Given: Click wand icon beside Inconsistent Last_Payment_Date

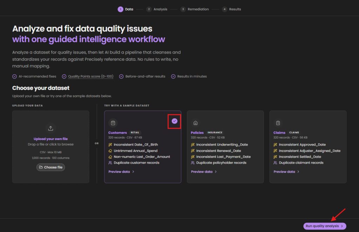Looking at the screenshot, I should [193, 157].
